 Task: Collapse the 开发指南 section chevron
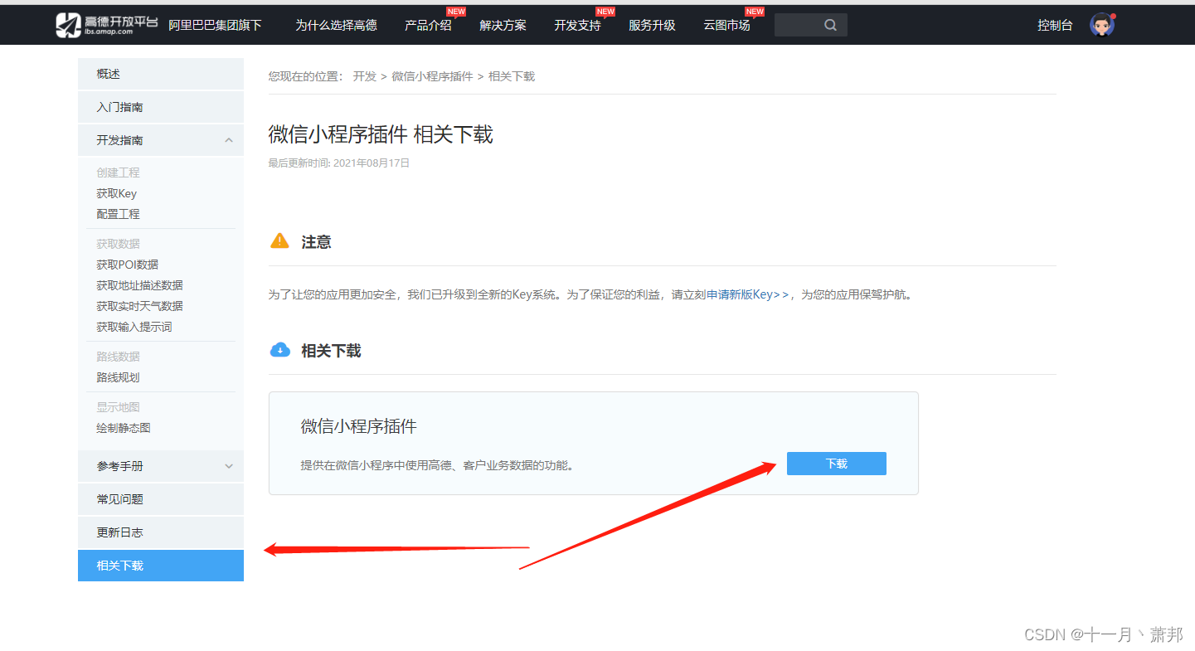[x=229, y=140]
